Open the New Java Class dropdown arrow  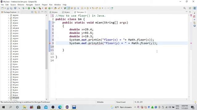[52, 8]
